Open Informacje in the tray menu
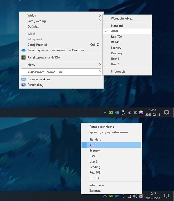The height and width of the screenshot is (201, 174). [x=111, y=185]
